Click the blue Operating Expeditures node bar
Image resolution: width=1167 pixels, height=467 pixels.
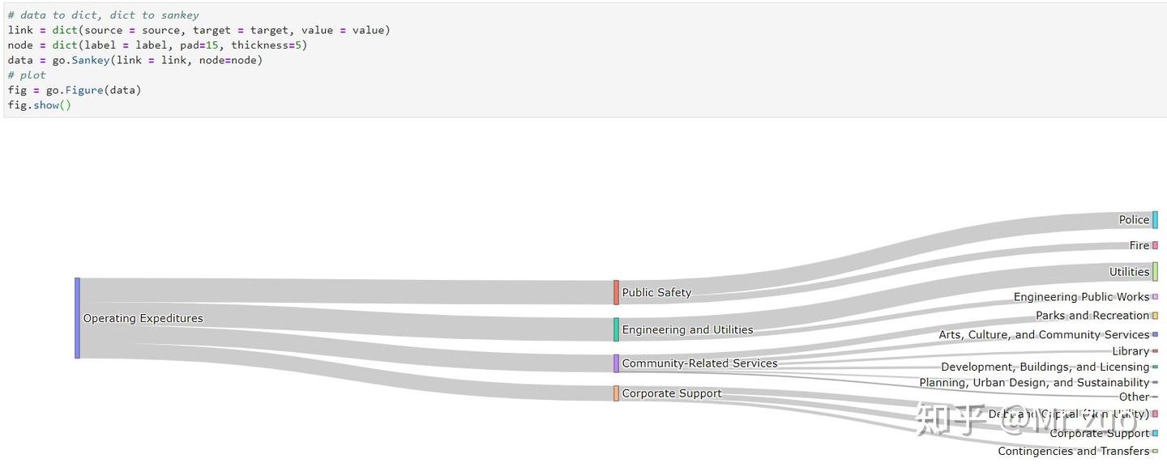(77, 318)
